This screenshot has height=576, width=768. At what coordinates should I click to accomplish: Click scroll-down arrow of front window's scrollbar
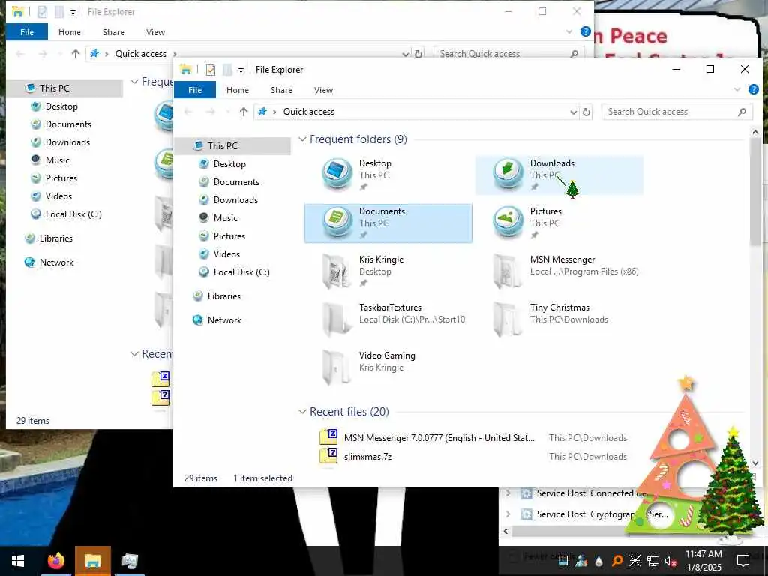pyautogui.click(x=755, y=463)
